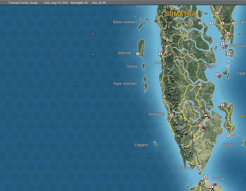The width and height of the screenshot is (246, 191).
Task: Click the small dot base on Sipora island
Action: pos(144,65)
